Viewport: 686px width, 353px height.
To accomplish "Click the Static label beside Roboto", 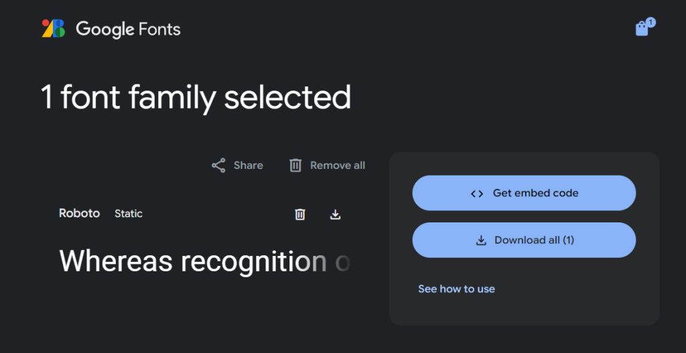I will [x=128, y=214].
